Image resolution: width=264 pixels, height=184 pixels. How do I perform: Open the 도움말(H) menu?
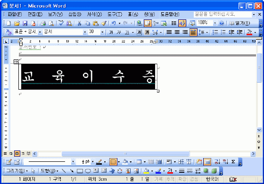coord(170,15)
